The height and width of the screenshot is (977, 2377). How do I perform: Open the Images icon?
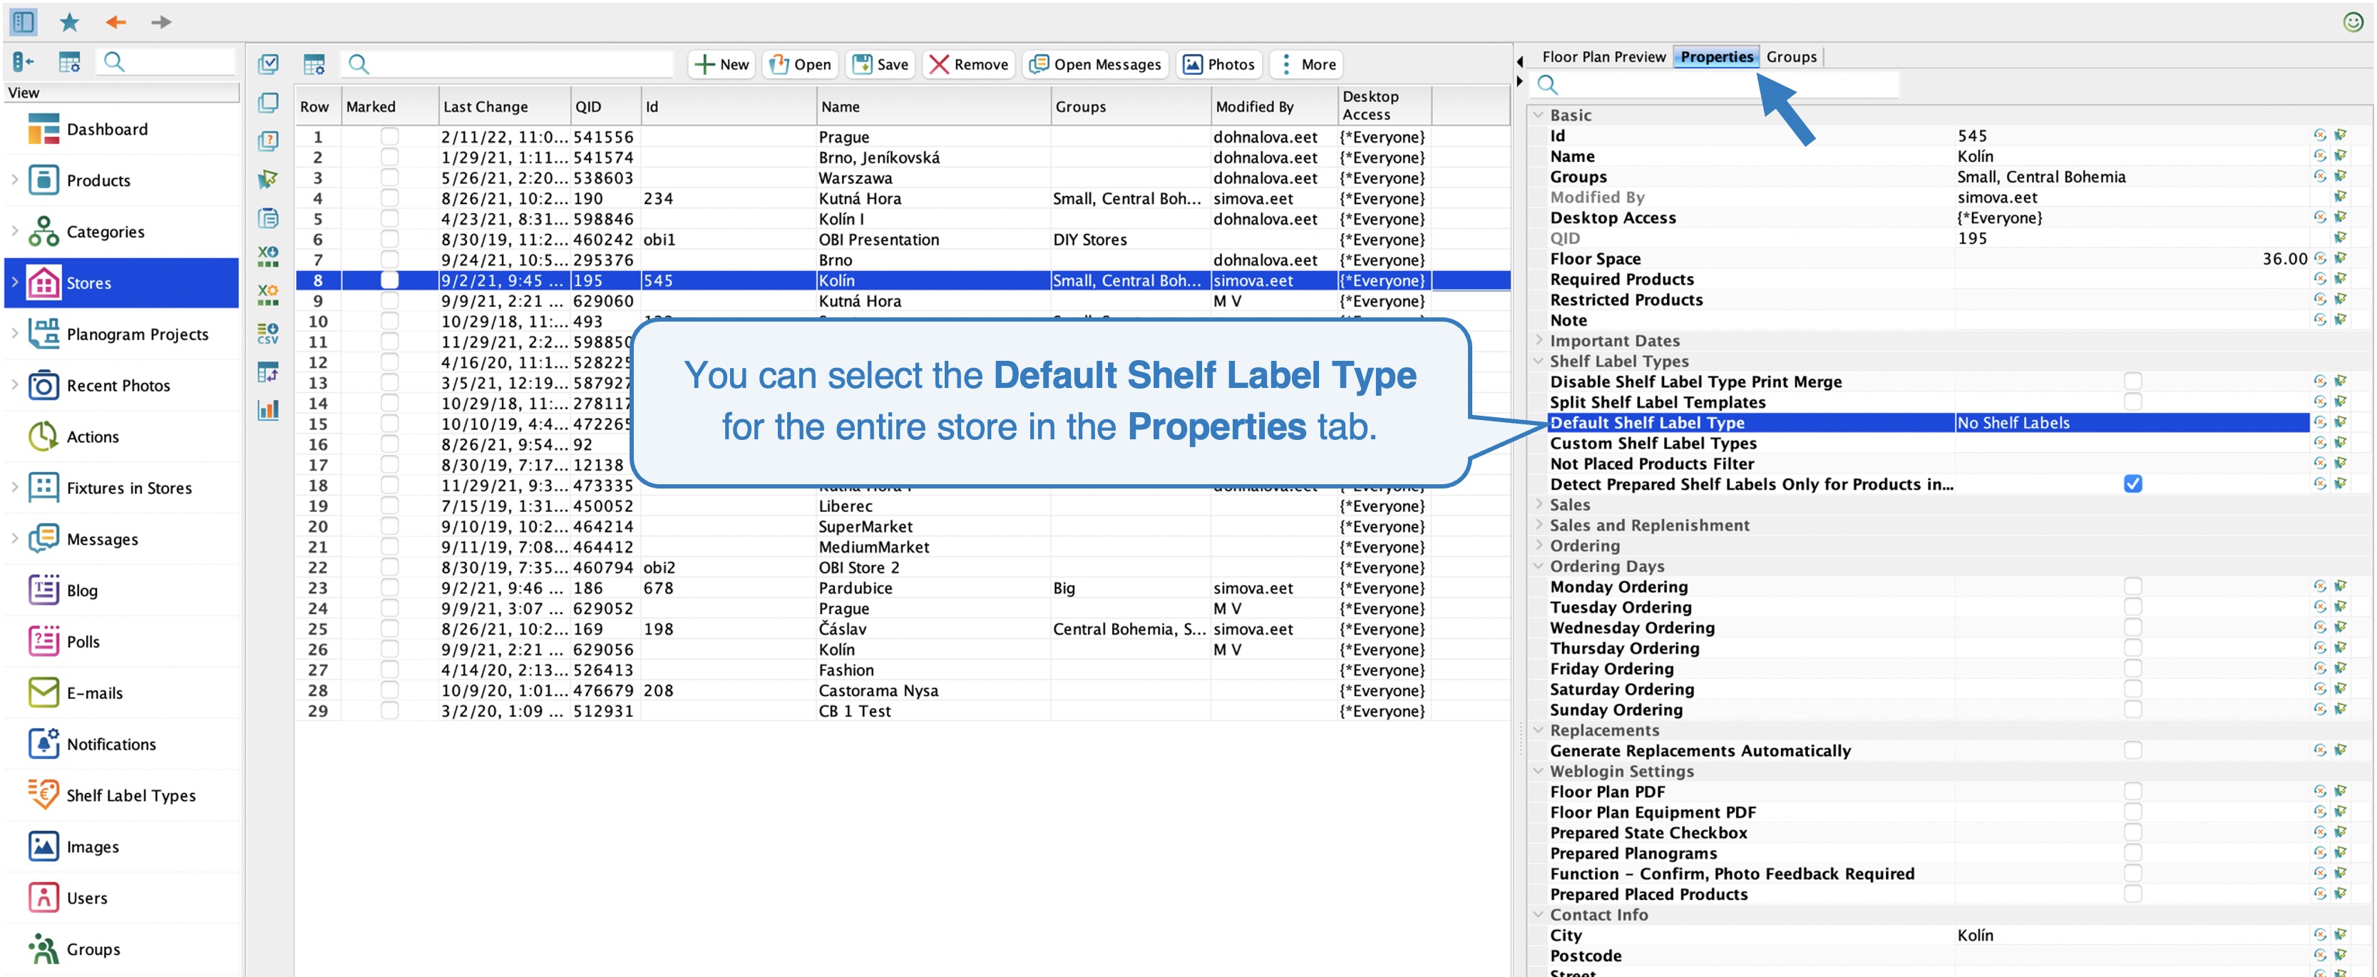pyautogui.click(x=43, y=847)
